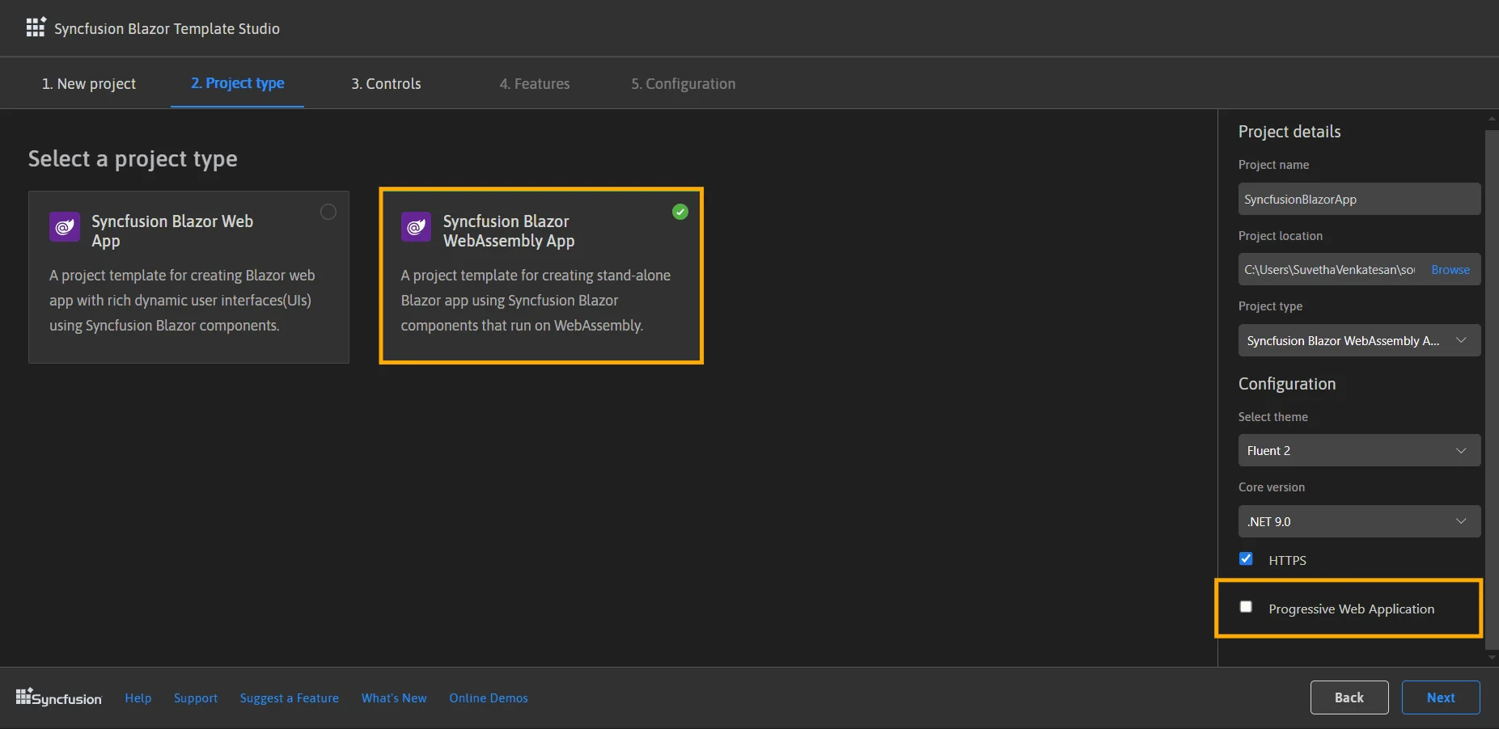This screenshot has width=1499, height=729.
Task: Enable the Progressive Web Application checkbox
Action: 1245,606
